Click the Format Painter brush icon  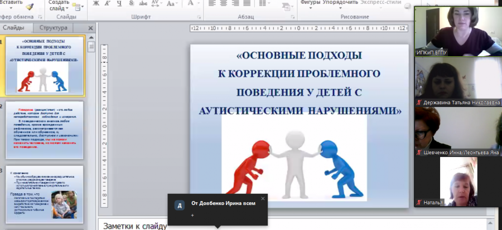point(30,7)
